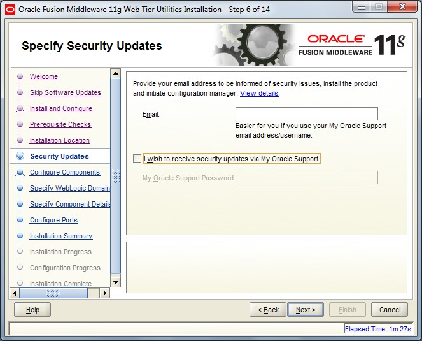The image size is (422, 341).
Task: Click the horizontal scrollbar thumb in step panel
Action: click(x=53, y=293)
